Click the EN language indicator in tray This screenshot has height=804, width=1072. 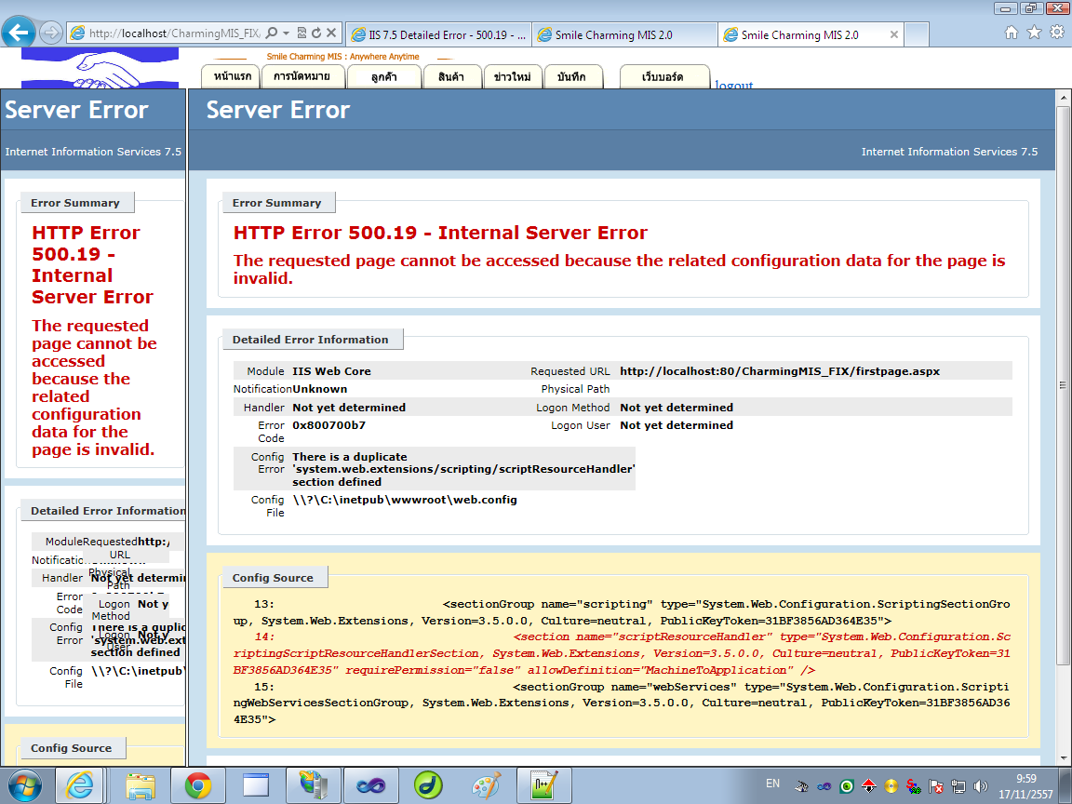pyautogui.click(x=772, y=784)
